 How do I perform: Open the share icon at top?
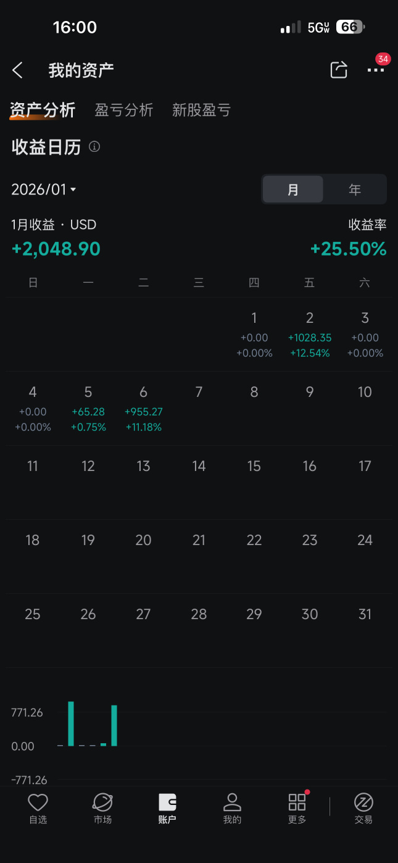(x=339, y=70)
